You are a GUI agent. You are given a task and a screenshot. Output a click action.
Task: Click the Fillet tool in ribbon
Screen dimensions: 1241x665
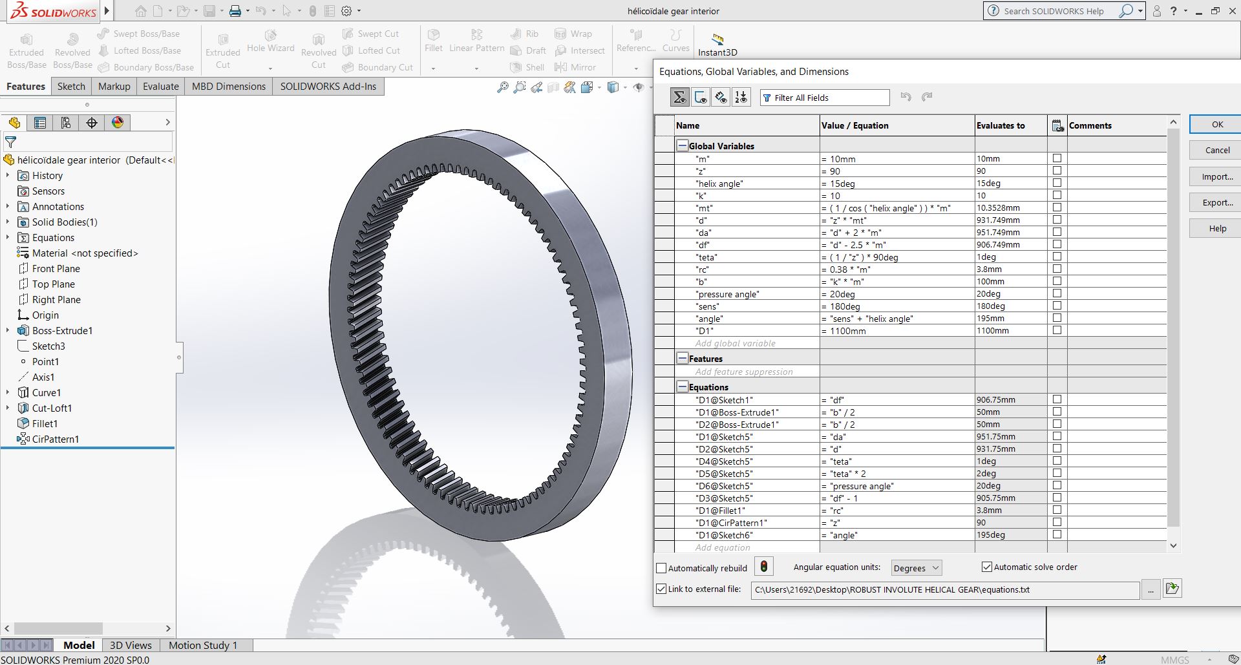(x=434, y=42)
